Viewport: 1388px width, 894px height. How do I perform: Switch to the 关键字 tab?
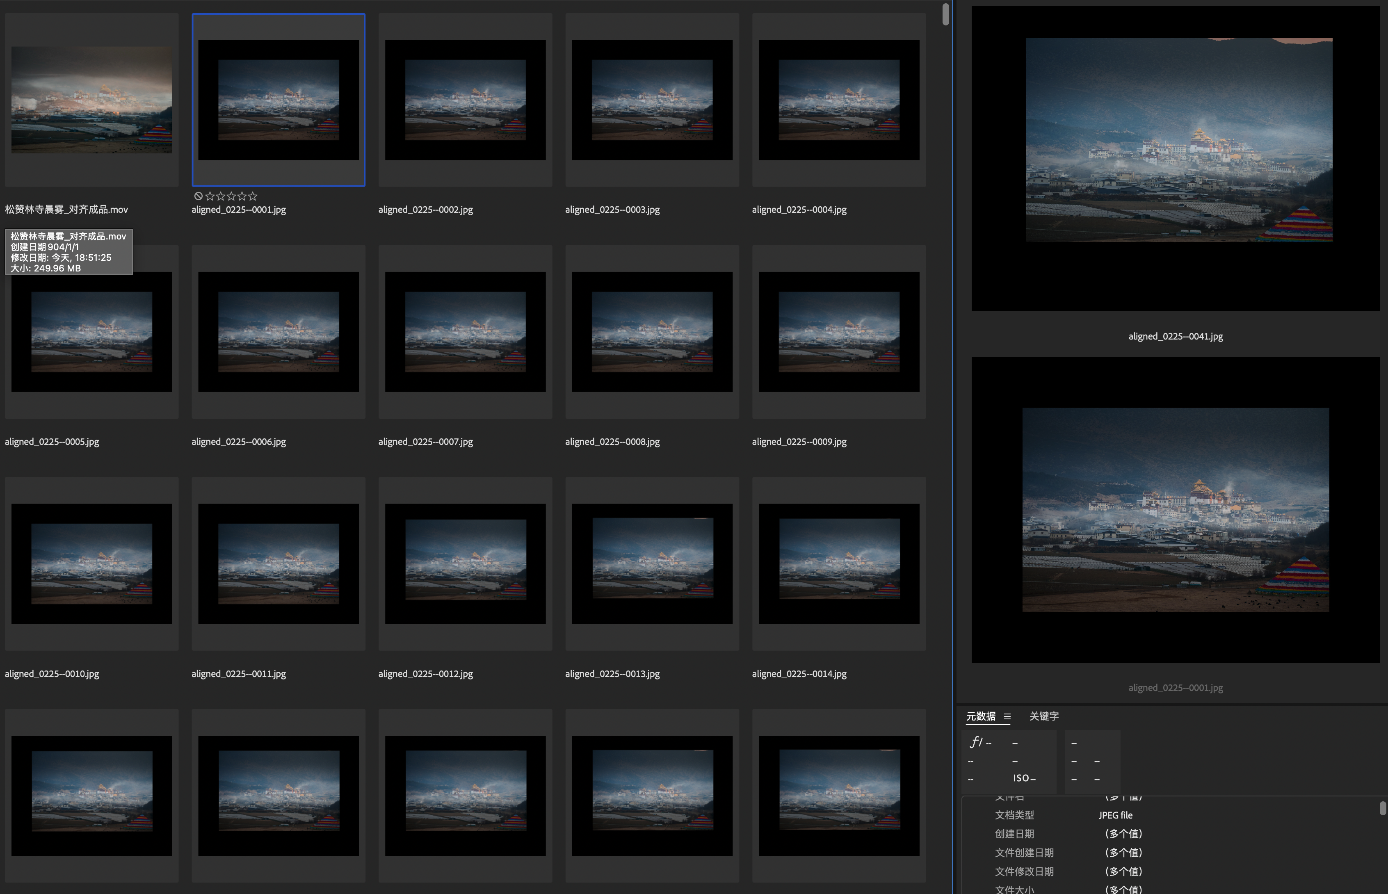coord(1044,716)
